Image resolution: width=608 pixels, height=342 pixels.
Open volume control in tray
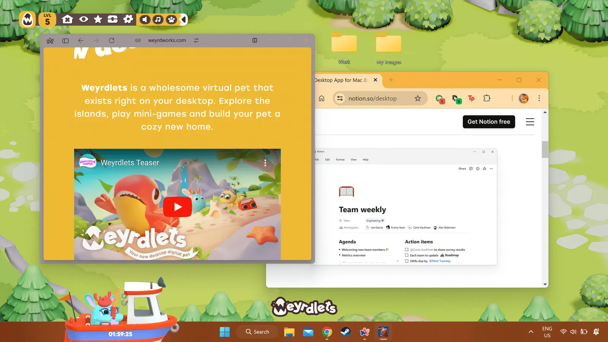(573, 332)
